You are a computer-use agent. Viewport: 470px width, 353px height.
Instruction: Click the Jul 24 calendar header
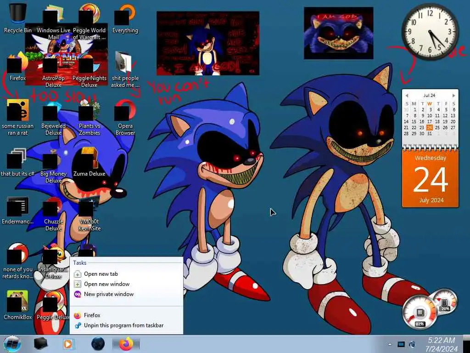click(429, 96)
